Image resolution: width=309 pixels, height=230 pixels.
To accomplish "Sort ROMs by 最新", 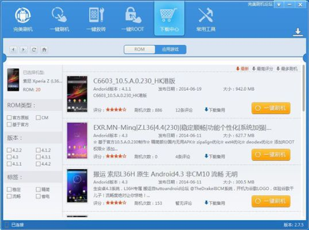I will click(242, 68).
